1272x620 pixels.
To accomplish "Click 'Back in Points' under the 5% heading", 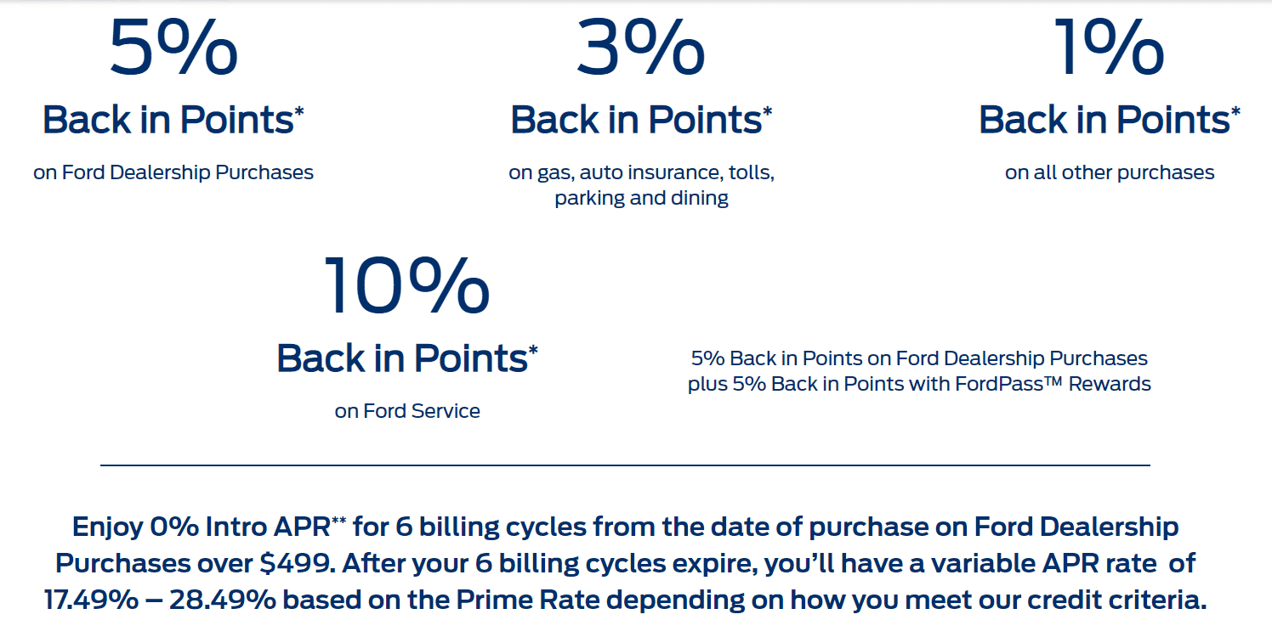I will 168,121.
